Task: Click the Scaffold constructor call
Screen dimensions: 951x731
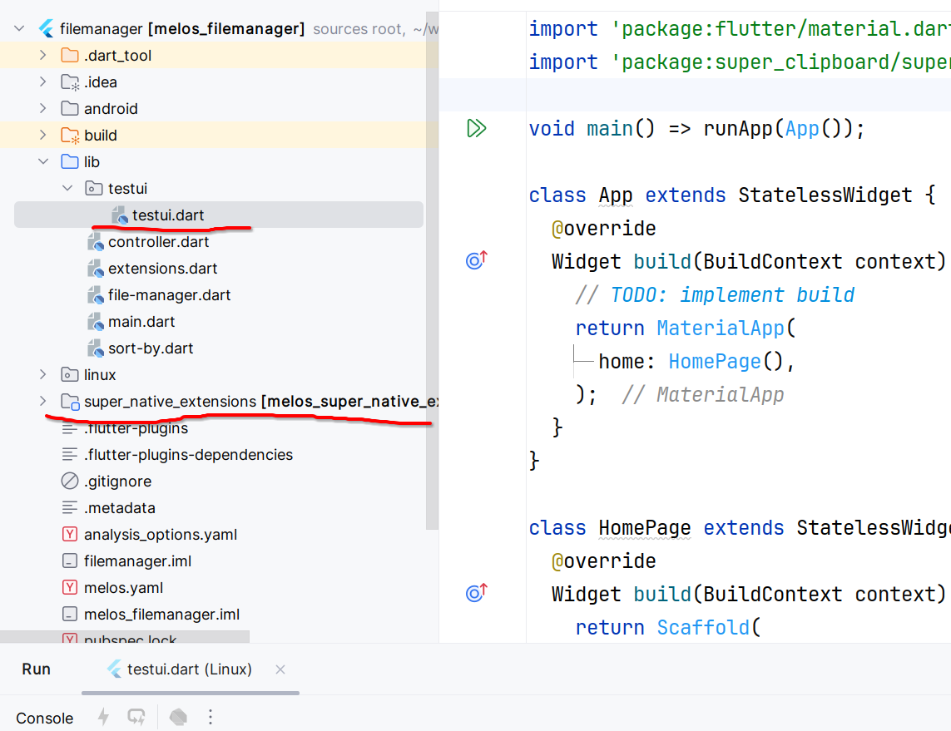Action: (703, 627)
